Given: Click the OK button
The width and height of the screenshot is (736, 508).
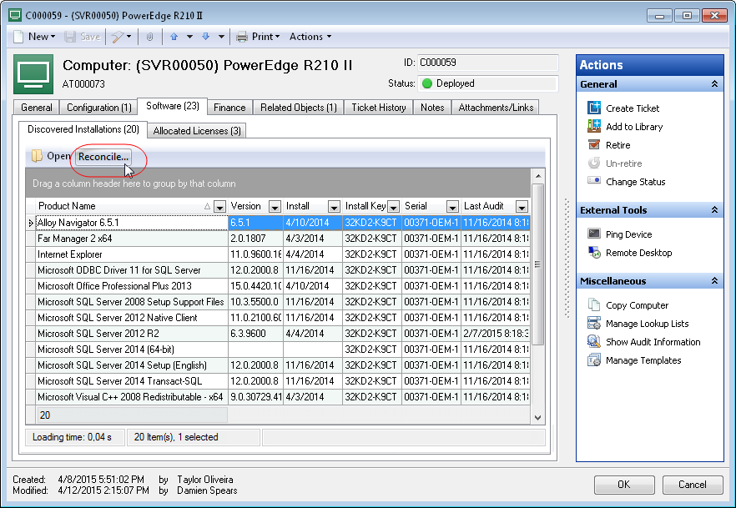Looking at the screenshot, I should pyautogui.click(x=624, y=485).
